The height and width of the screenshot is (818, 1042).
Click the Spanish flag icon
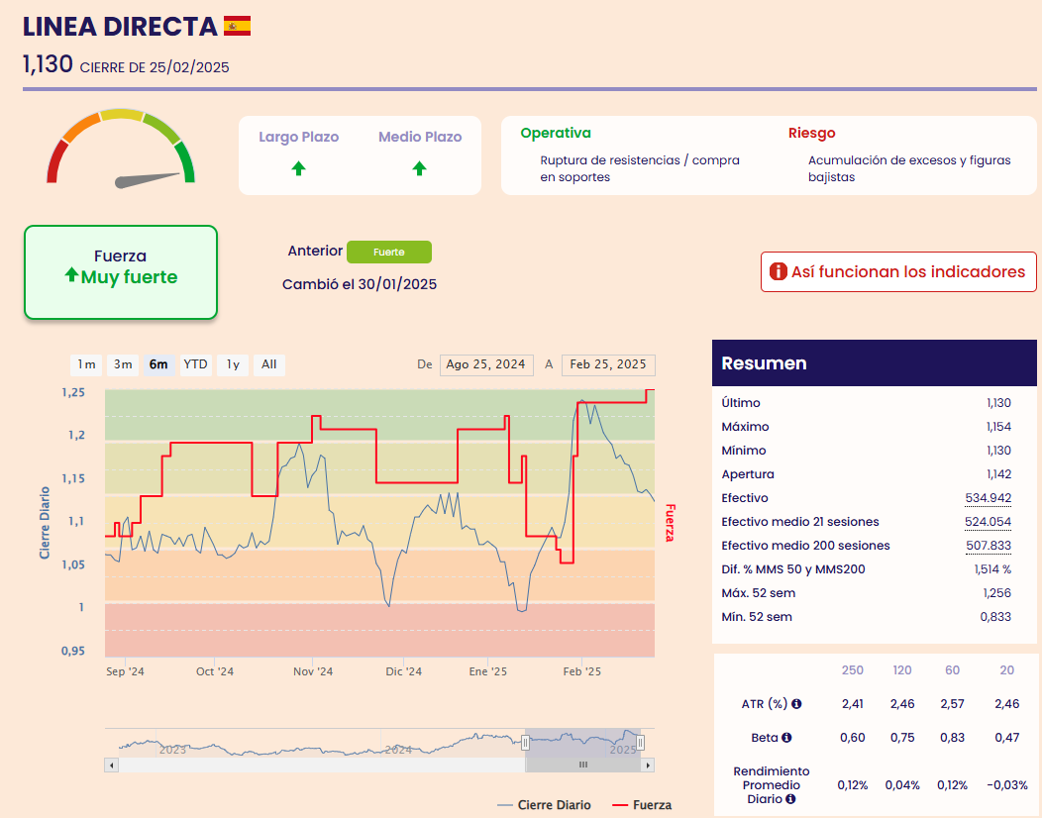click(x=238, y=26)
